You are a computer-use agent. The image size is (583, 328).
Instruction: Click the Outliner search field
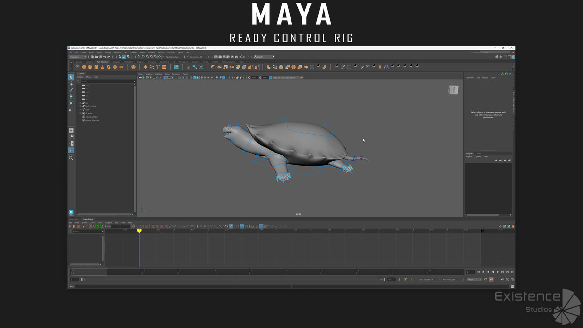(x=107, y=81)
